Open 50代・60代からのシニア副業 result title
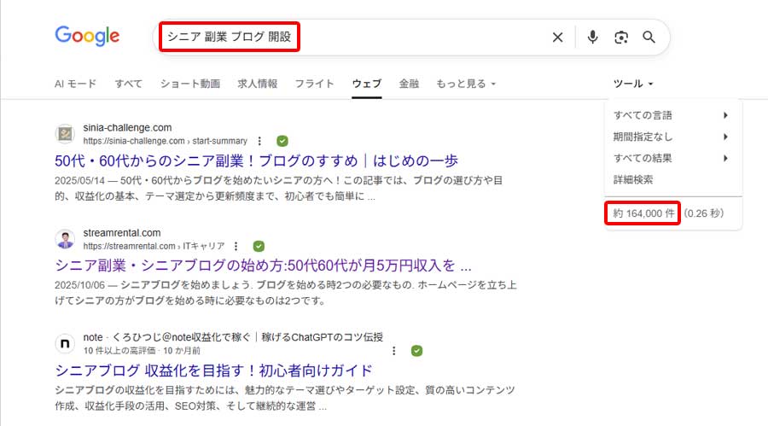Image resolution: width=768 pixels, height=426 pixels. pyautogui.click(x=256, y=160)
